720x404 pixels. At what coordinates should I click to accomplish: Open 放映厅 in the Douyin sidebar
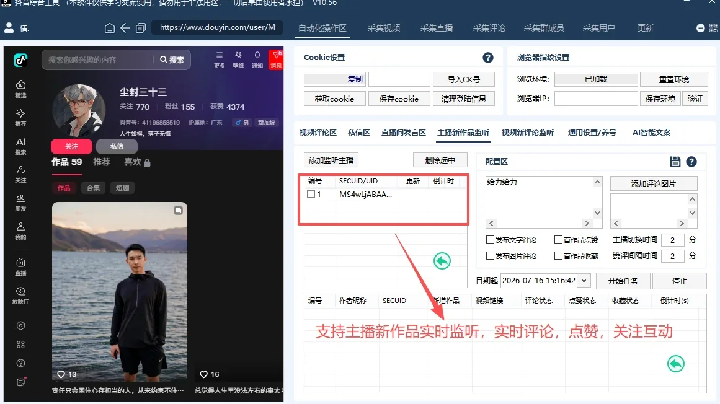pos(20,296)
